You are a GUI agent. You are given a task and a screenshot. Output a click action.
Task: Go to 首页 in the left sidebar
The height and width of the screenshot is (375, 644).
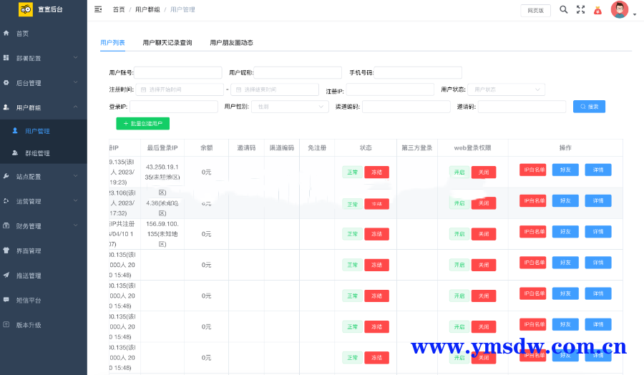(23, 34)
